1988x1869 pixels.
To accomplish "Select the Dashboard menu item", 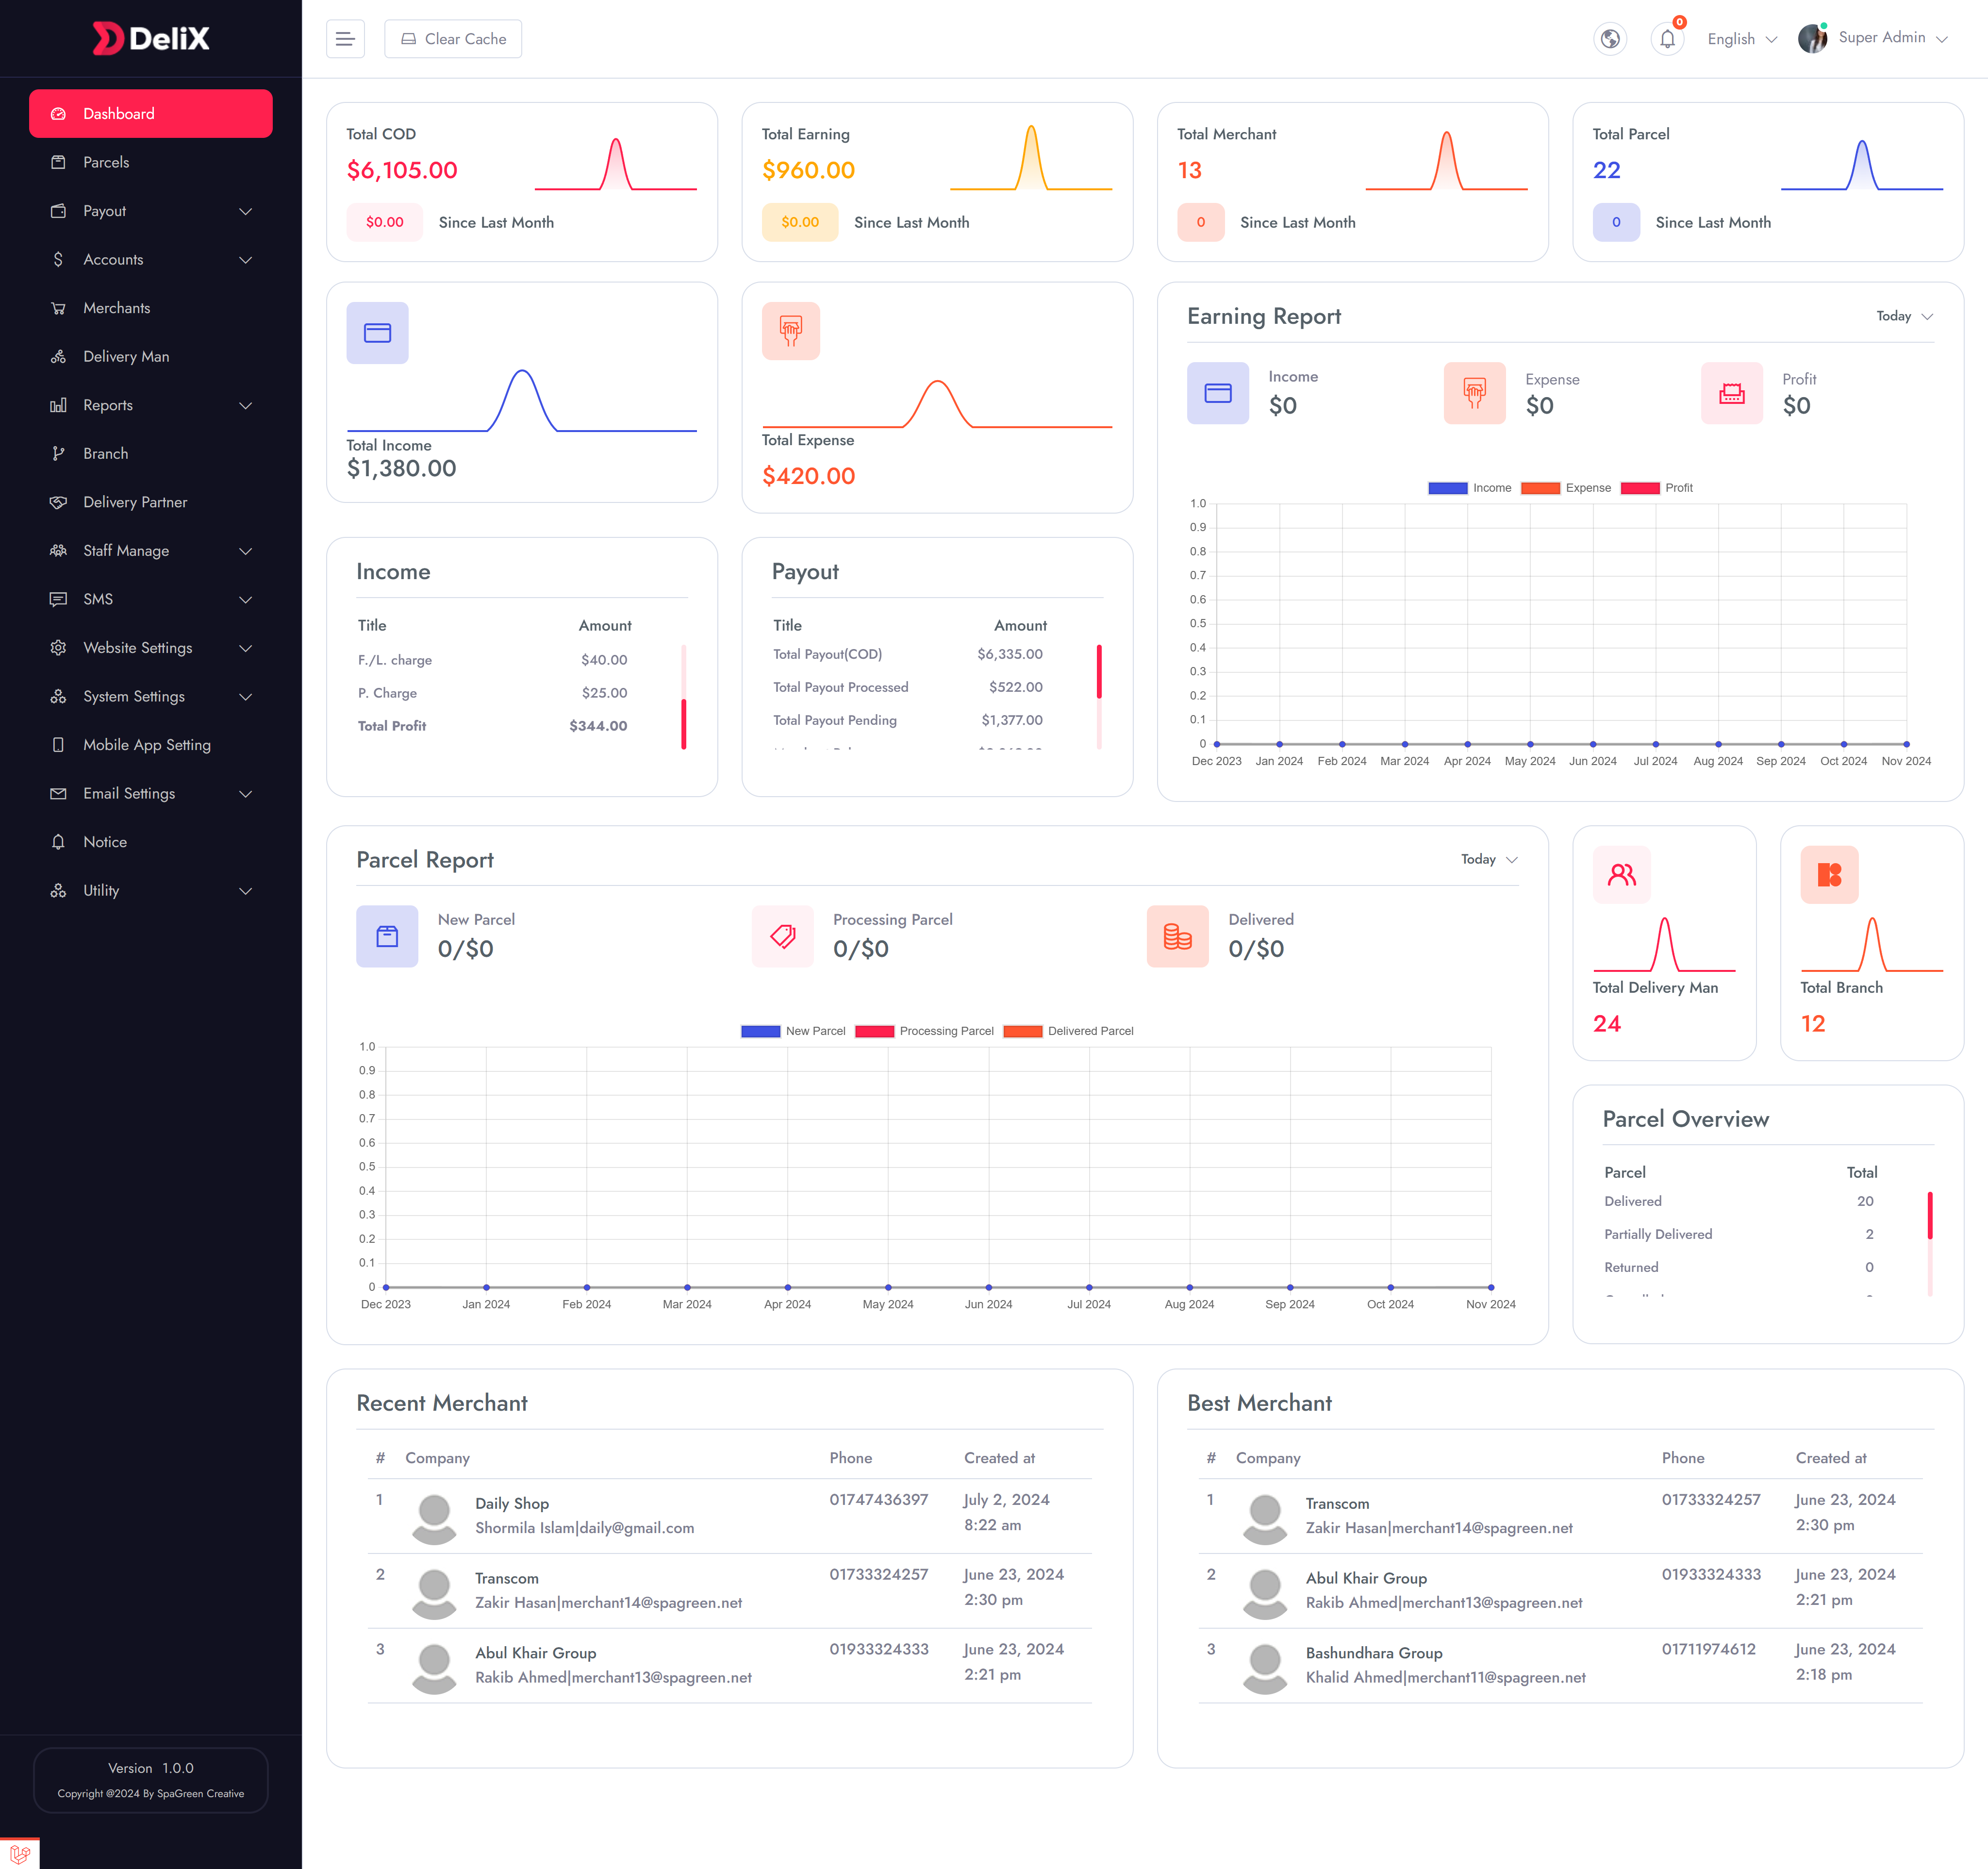I will (150, 113).
